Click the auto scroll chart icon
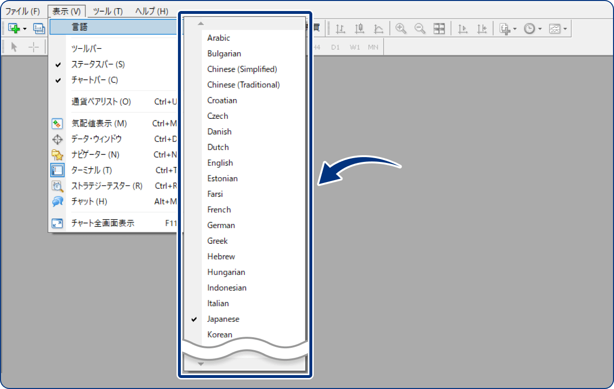The height and width of the screenshot is (389, 614). click(463, 29)
